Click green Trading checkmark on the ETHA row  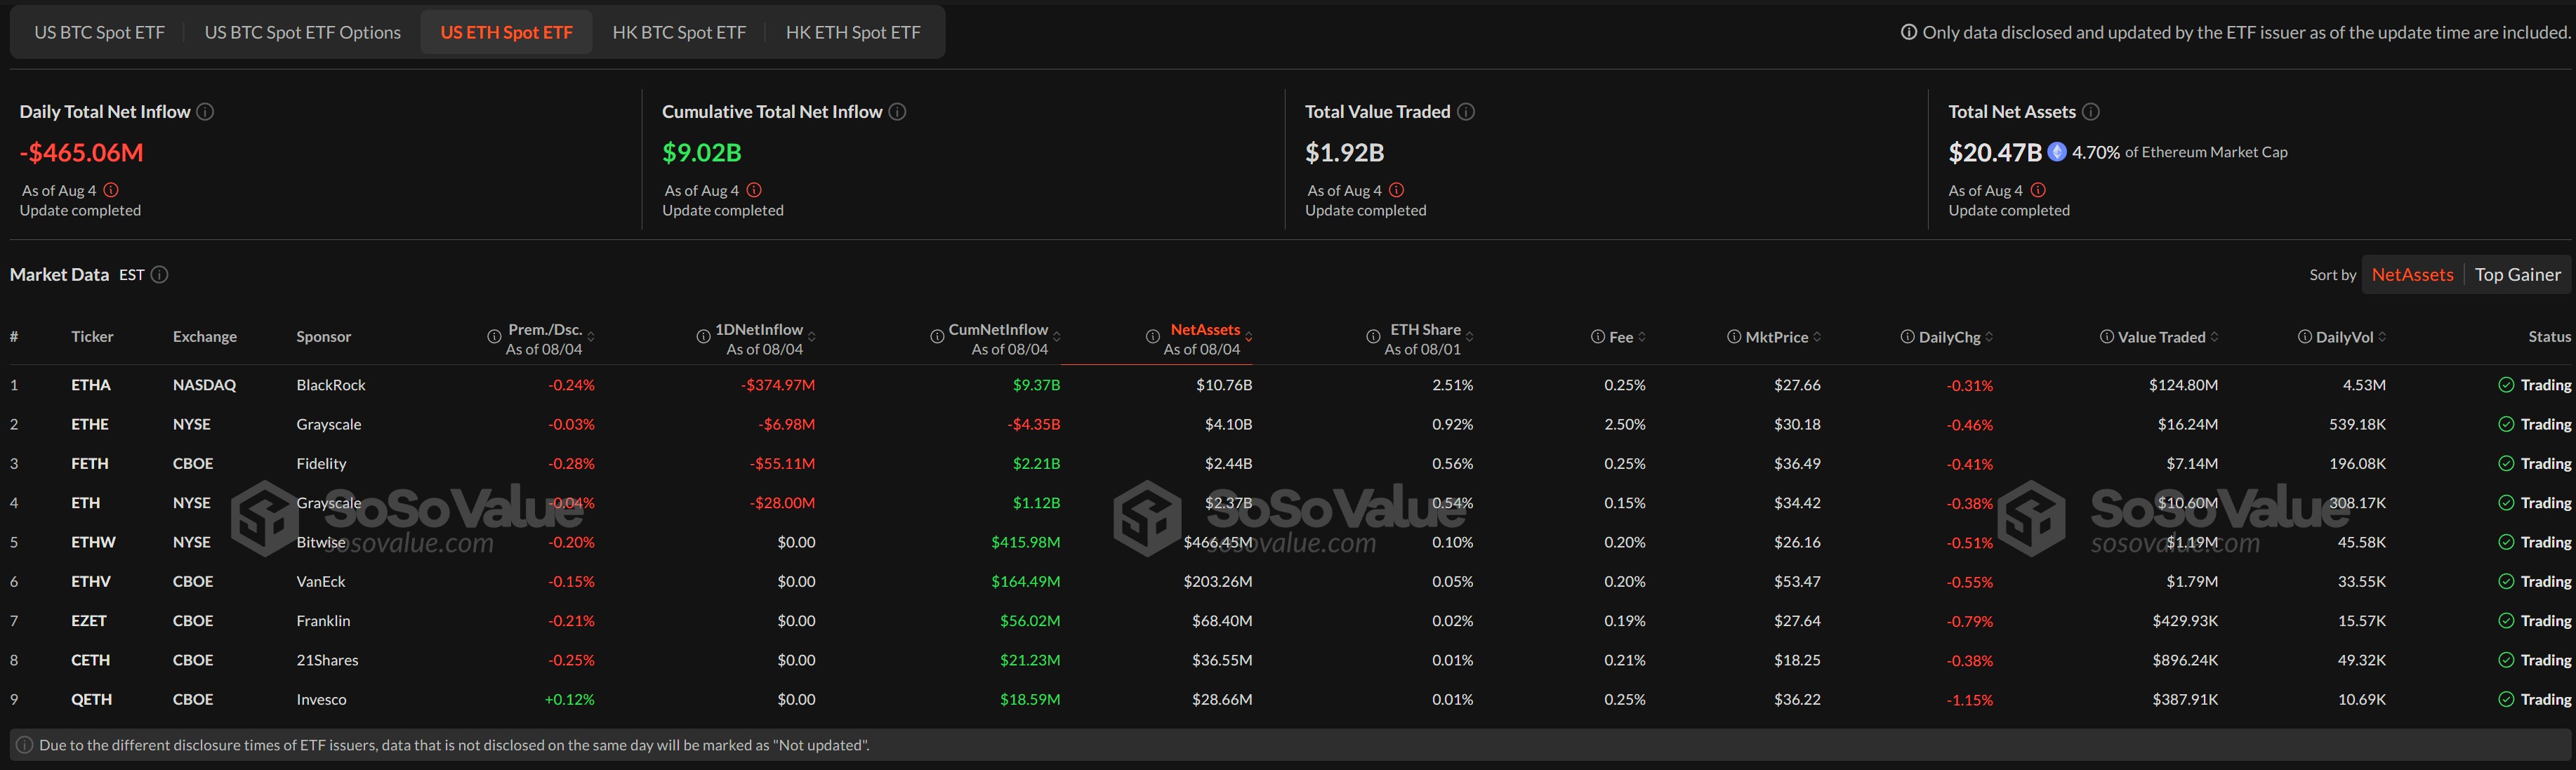2506,384
